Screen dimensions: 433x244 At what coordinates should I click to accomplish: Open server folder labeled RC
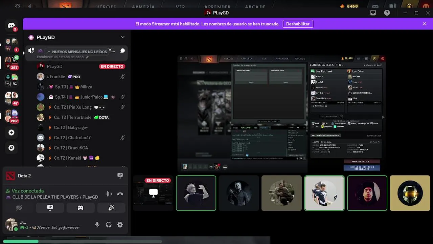pos(11,80)
